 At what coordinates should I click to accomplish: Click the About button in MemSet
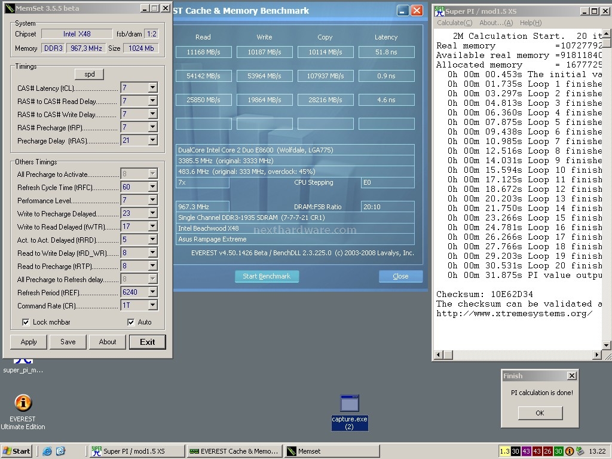coord(108,342)
